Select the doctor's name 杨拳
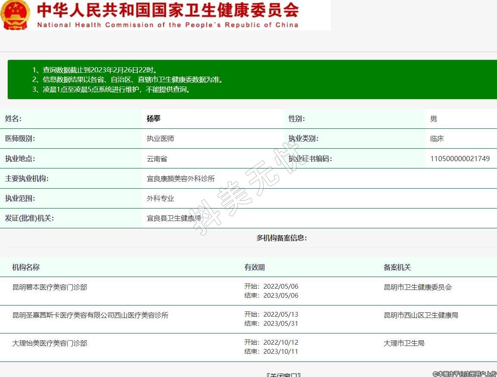This screenshot has width=497, height=377. (x=154, y=119)
